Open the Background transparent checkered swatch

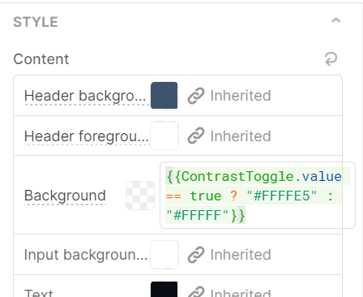point(140,196)
